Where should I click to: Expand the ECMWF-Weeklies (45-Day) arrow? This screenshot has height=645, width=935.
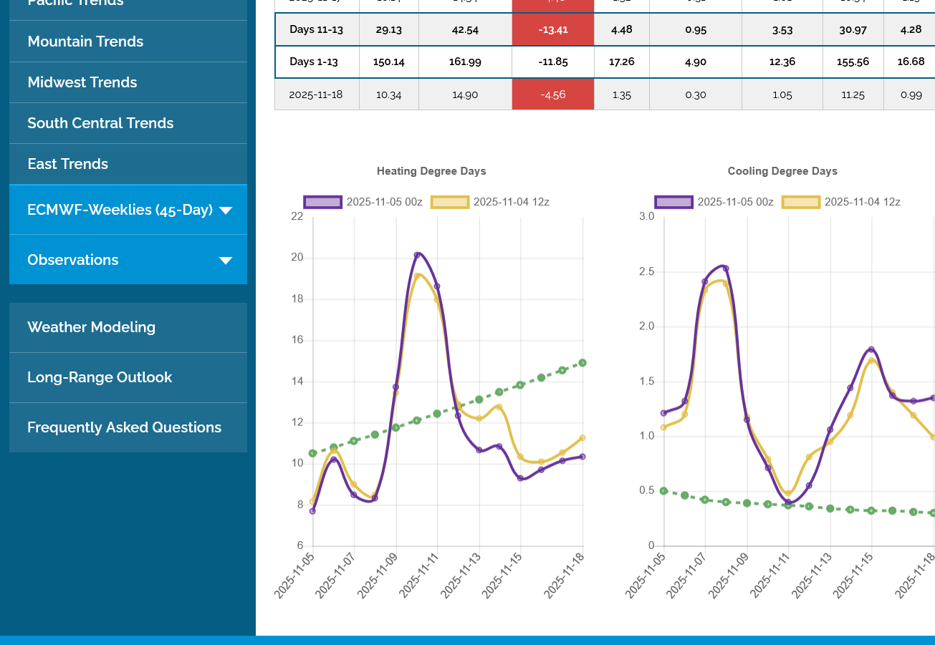point(226,210)
